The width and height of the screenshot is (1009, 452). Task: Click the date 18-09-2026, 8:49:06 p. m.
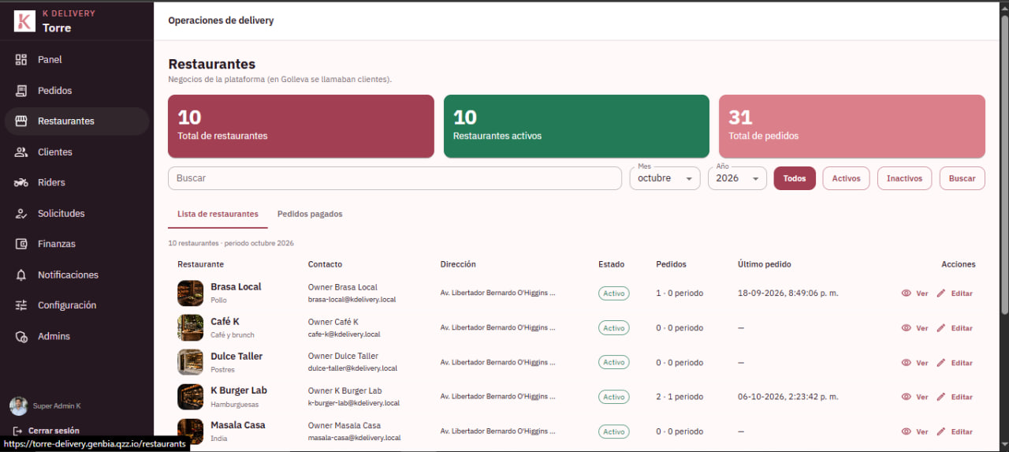pyautogui.click(x=787, y=293)
